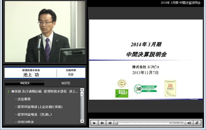Click the 収録時間 5分 label

[71, 73]
